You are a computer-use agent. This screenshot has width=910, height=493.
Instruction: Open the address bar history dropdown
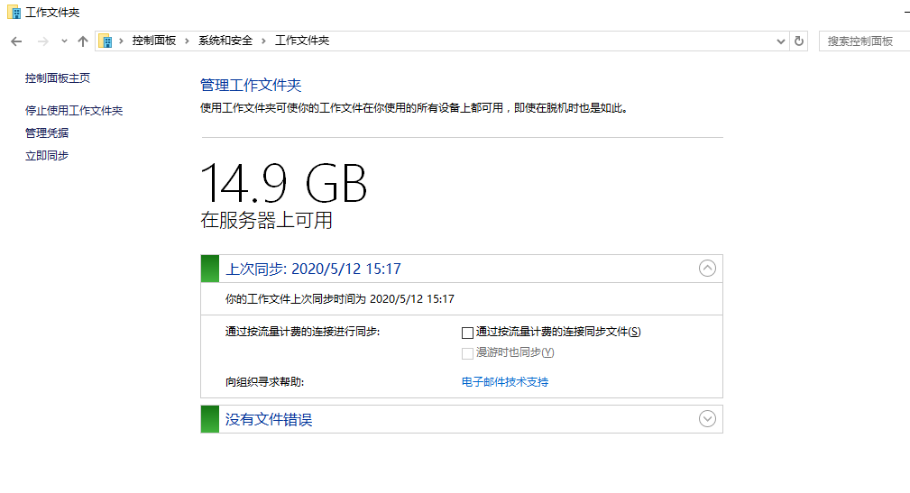click(x=781, y=41)
